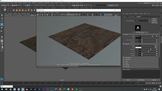Open the Modeling menu set dropdown
The height and width of the screenshot is (91, 162).
coord(5,5)
